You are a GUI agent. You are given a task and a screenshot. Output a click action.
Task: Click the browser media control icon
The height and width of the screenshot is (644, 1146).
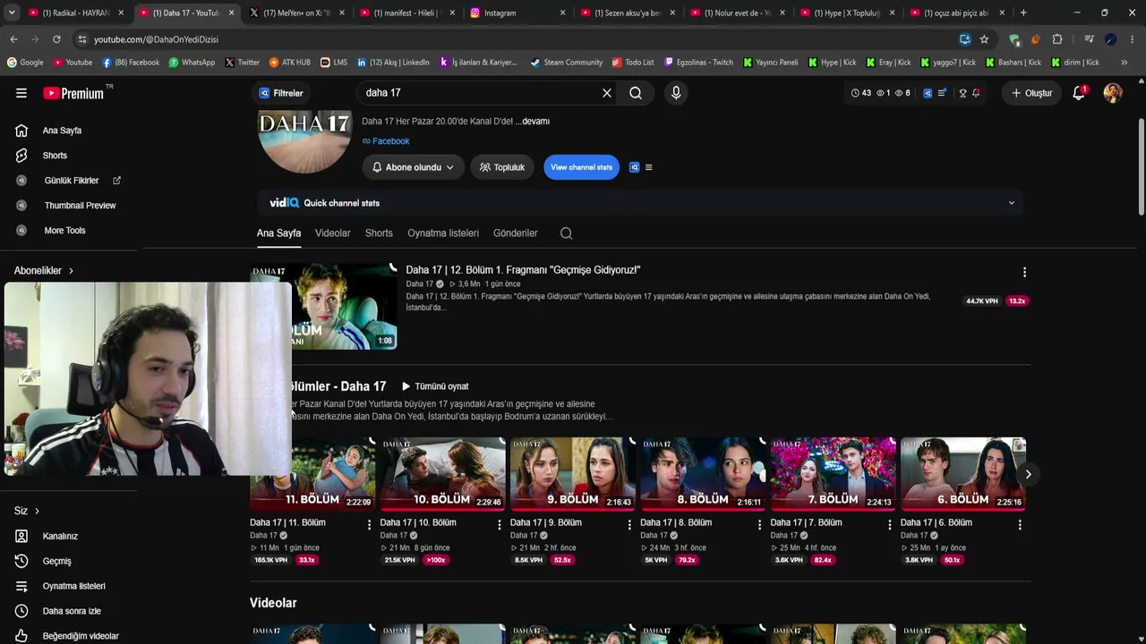point(1089,39)
